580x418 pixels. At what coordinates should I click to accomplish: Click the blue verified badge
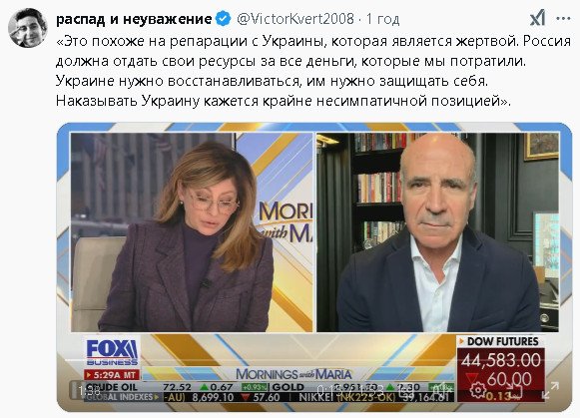223,19
